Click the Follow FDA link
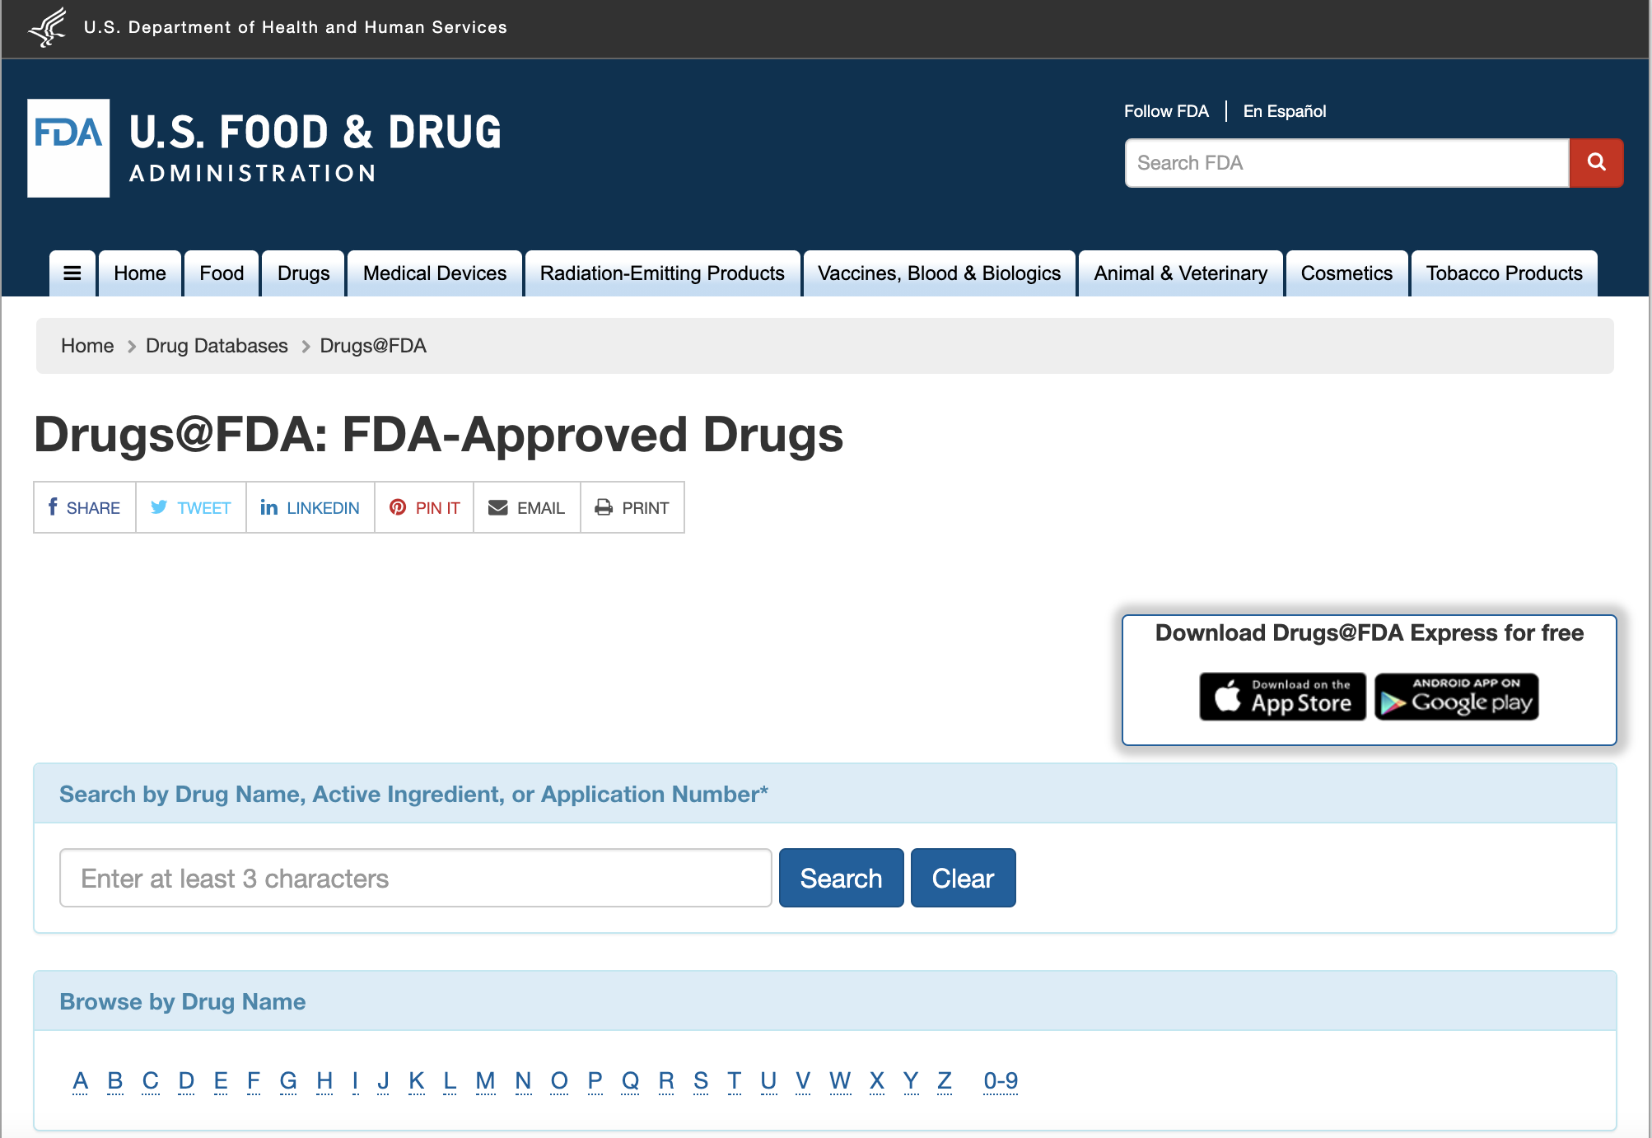 pyautogui.click(x=1166, y=111)
